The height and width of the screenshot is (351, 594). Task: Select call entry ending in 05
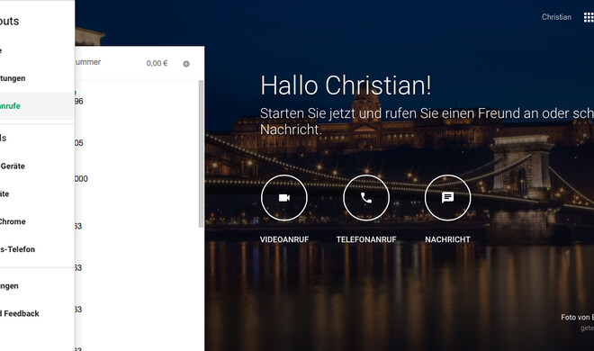79,143
